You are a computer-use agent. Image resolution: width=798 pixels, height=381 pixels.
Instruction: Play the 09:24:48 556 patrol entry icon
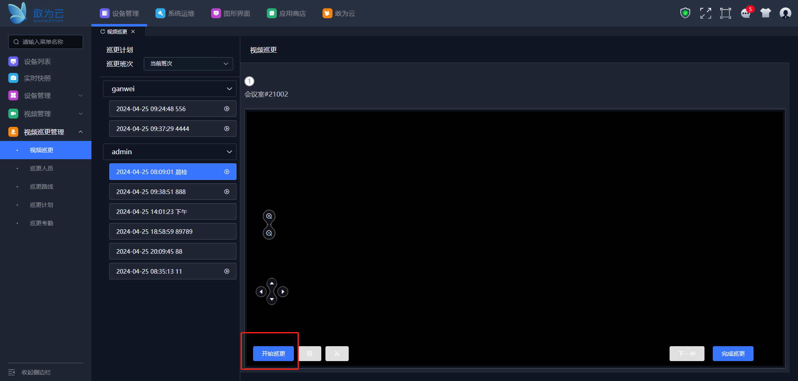click(227, 109)
